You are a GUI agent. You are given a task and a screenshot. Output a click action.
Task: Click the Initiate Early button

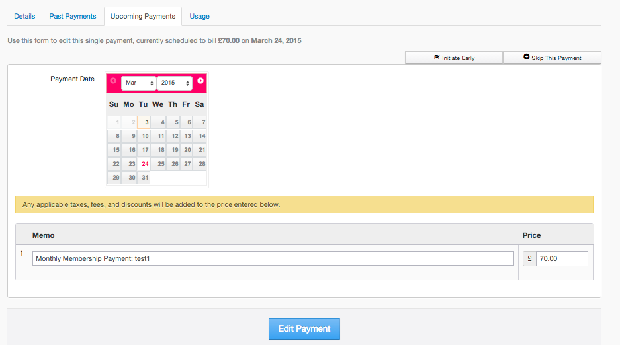454,58
